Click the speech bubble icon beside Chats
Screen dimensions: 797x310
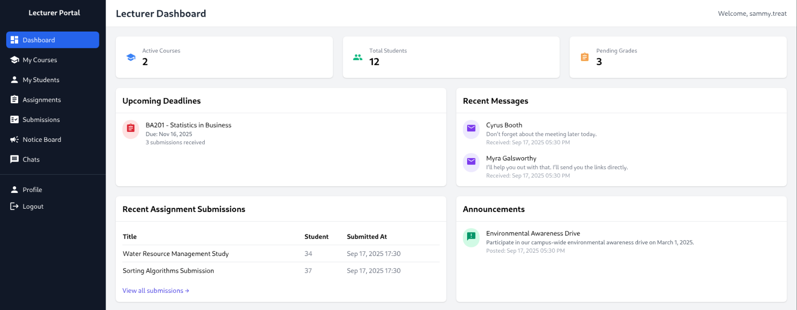[14, 160]
